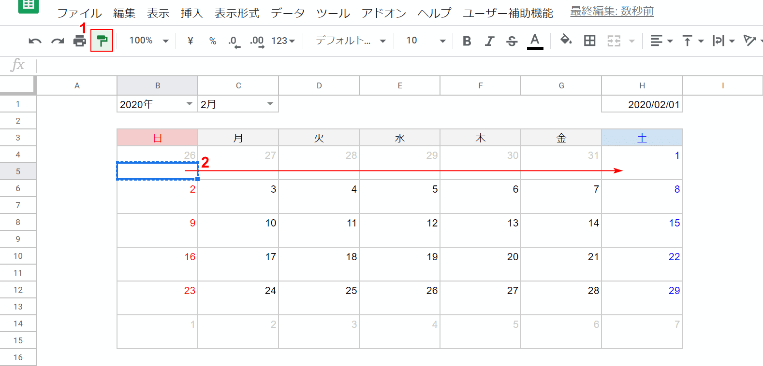Select row 5 header
The image size is (763, 366).
coord(18,171)
